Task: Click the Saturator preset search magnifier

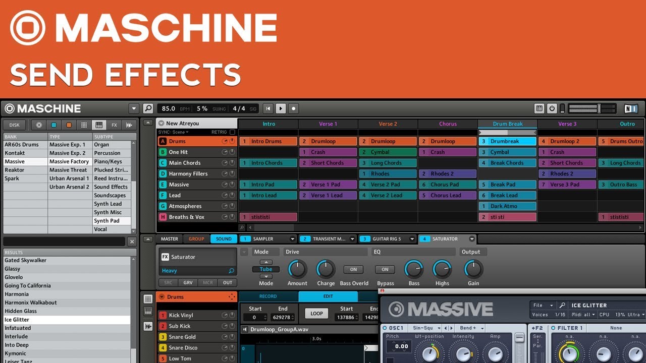Action: click(x=231, y=271)
